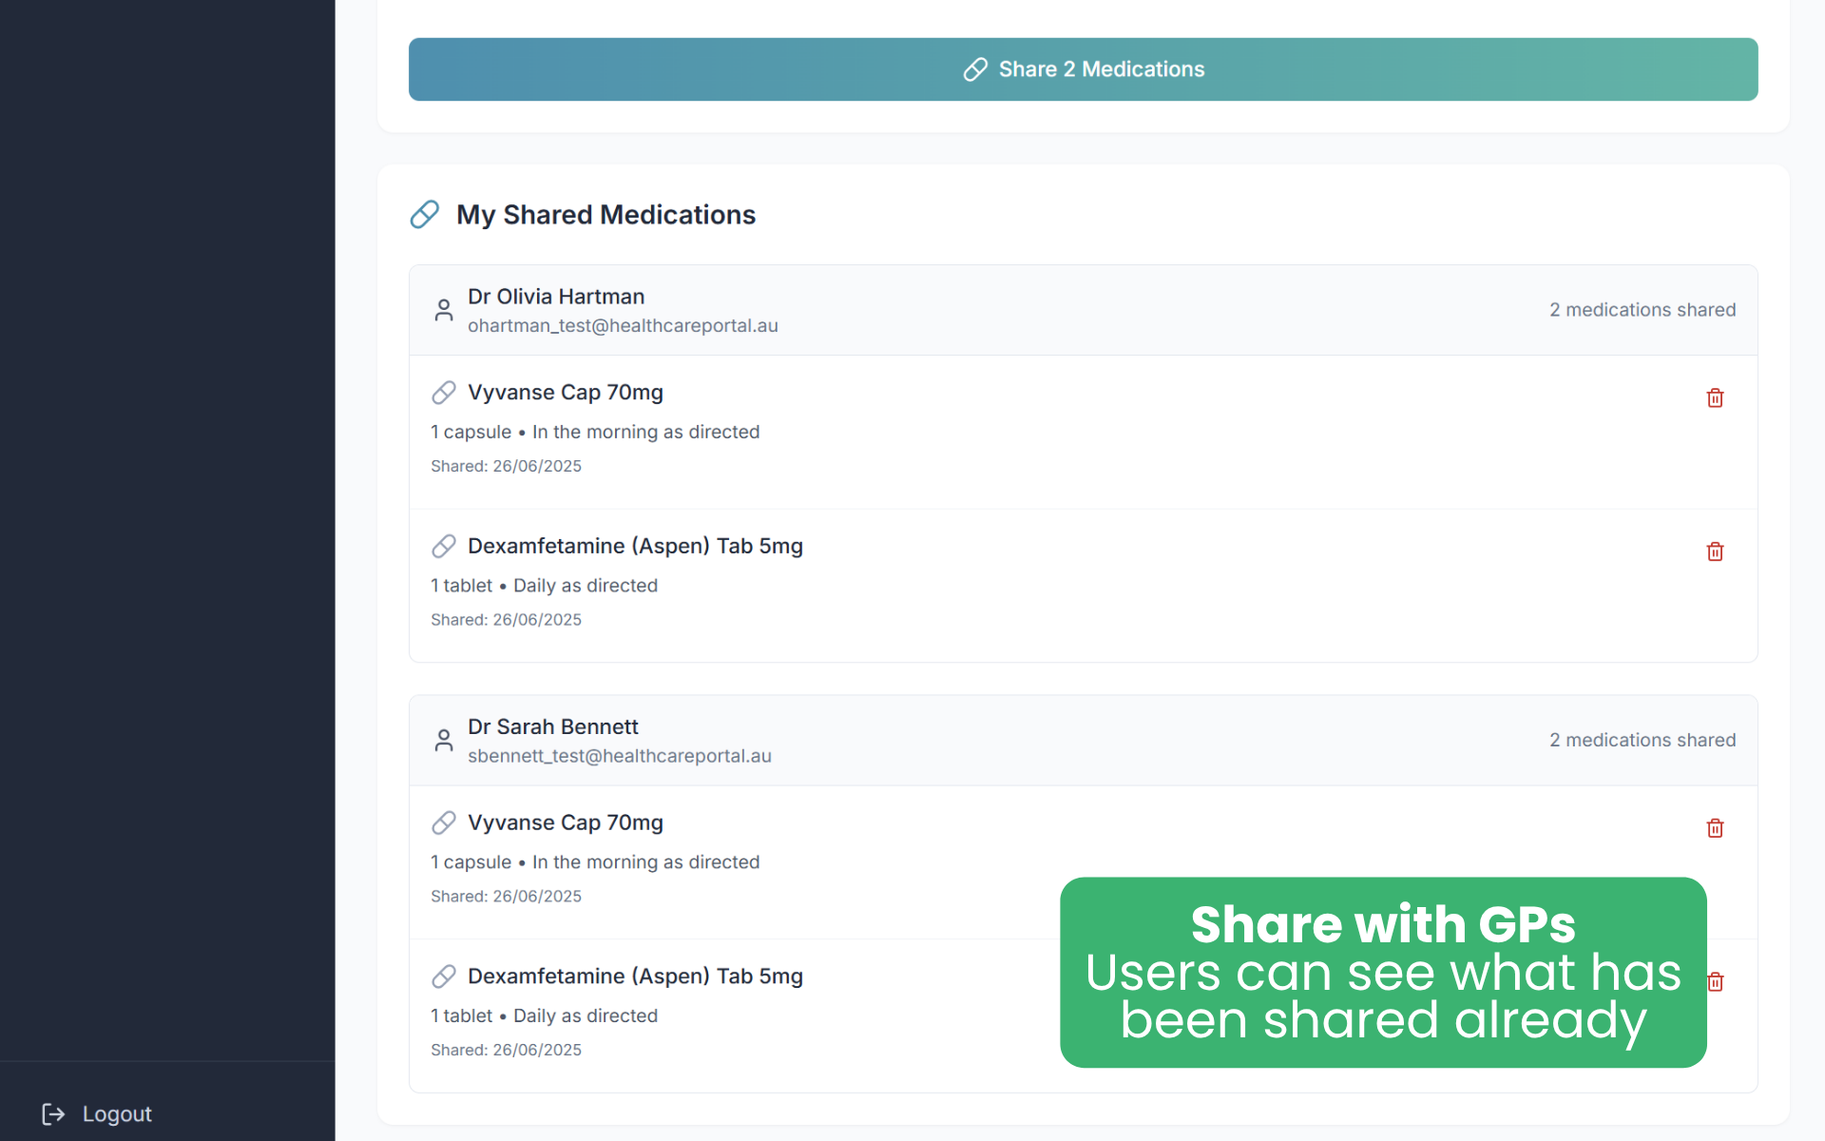Click the green Share with GPs overlay
The height and width of the screenshot is (1141, 1825).
click(1382, 972)
